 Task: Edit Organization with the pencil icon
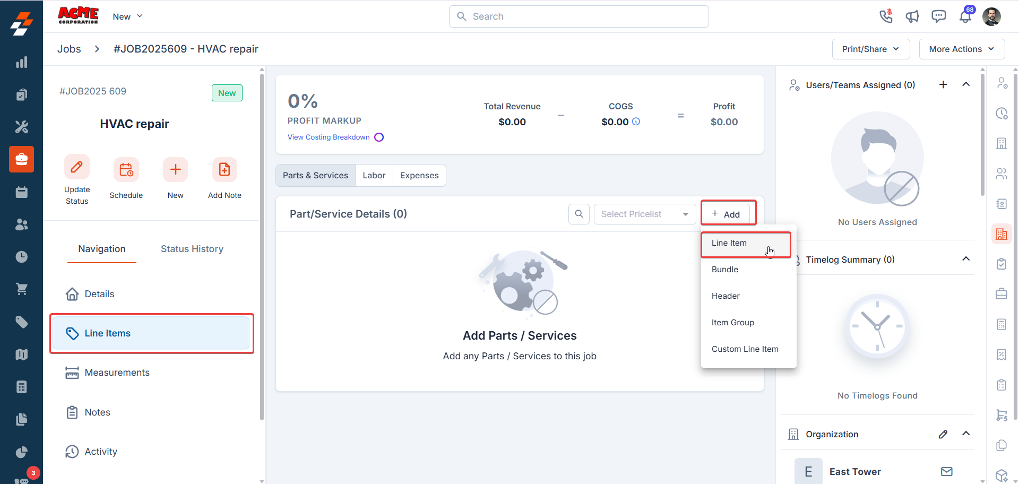[x=943, y=434]
